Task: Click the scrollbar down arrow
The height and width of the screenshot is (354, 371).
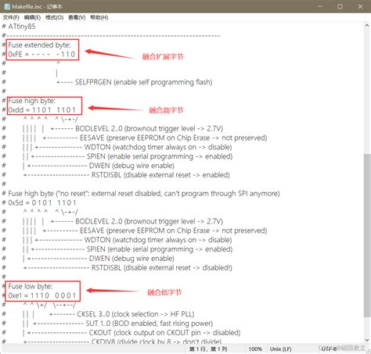Action: point(367,340)
